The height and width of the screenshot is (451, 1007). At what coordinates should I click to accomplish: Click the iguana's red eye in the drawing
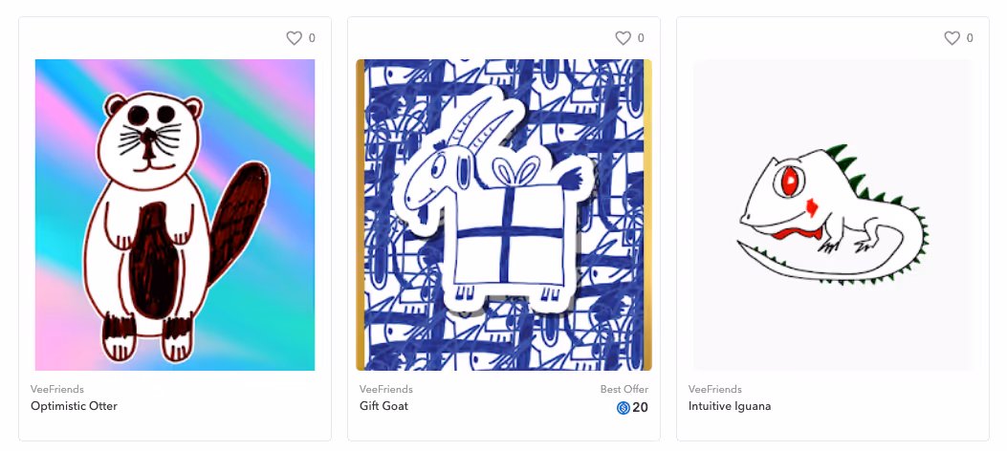[790, 182]
